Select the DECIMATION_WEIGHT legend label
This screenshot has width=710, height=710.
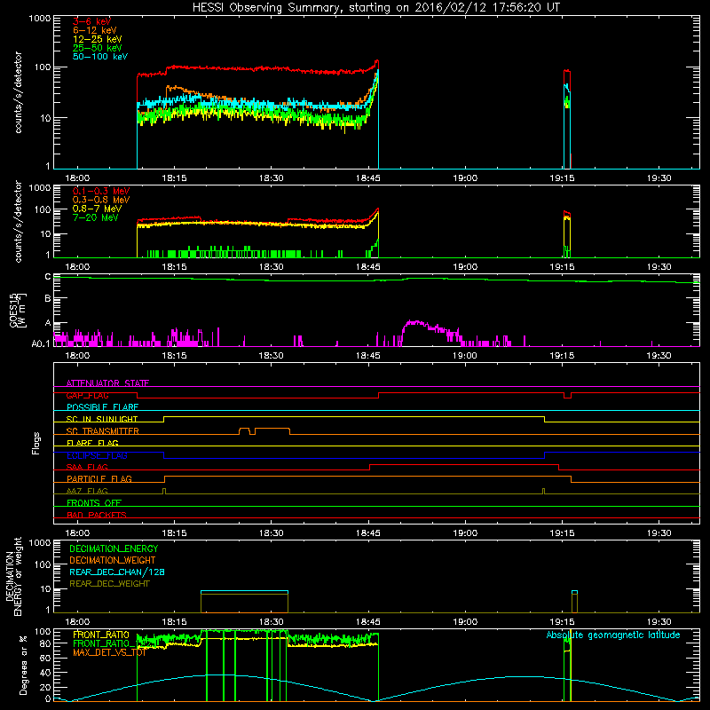pyautogui.click(x=113, y=560)
